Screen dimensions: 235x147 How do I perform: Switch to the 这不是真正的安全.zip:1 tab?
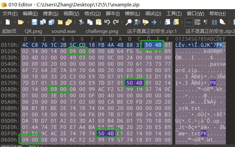point(152,31)
